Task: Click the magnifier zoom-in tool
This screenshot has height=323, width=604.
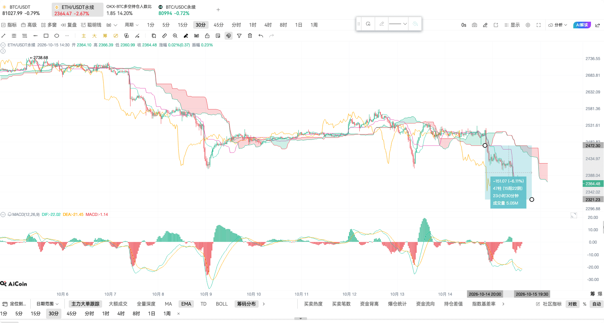Action: pos(175,36)
